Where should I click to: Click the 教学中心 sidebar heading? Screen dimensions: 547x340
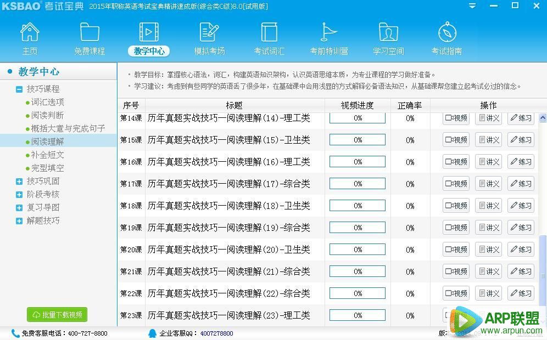pos(39,72)
